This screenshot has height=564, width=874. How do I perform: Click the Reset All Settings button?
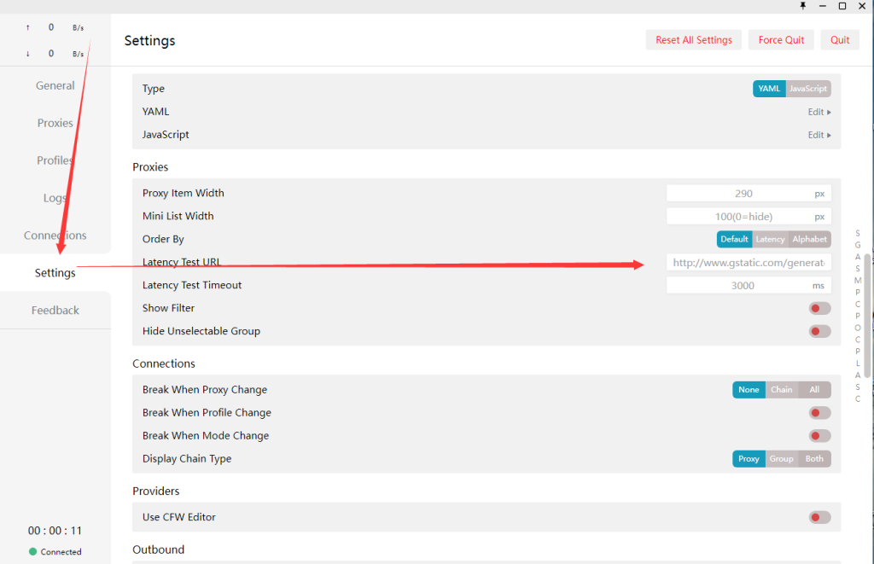(x=693, y=40)
